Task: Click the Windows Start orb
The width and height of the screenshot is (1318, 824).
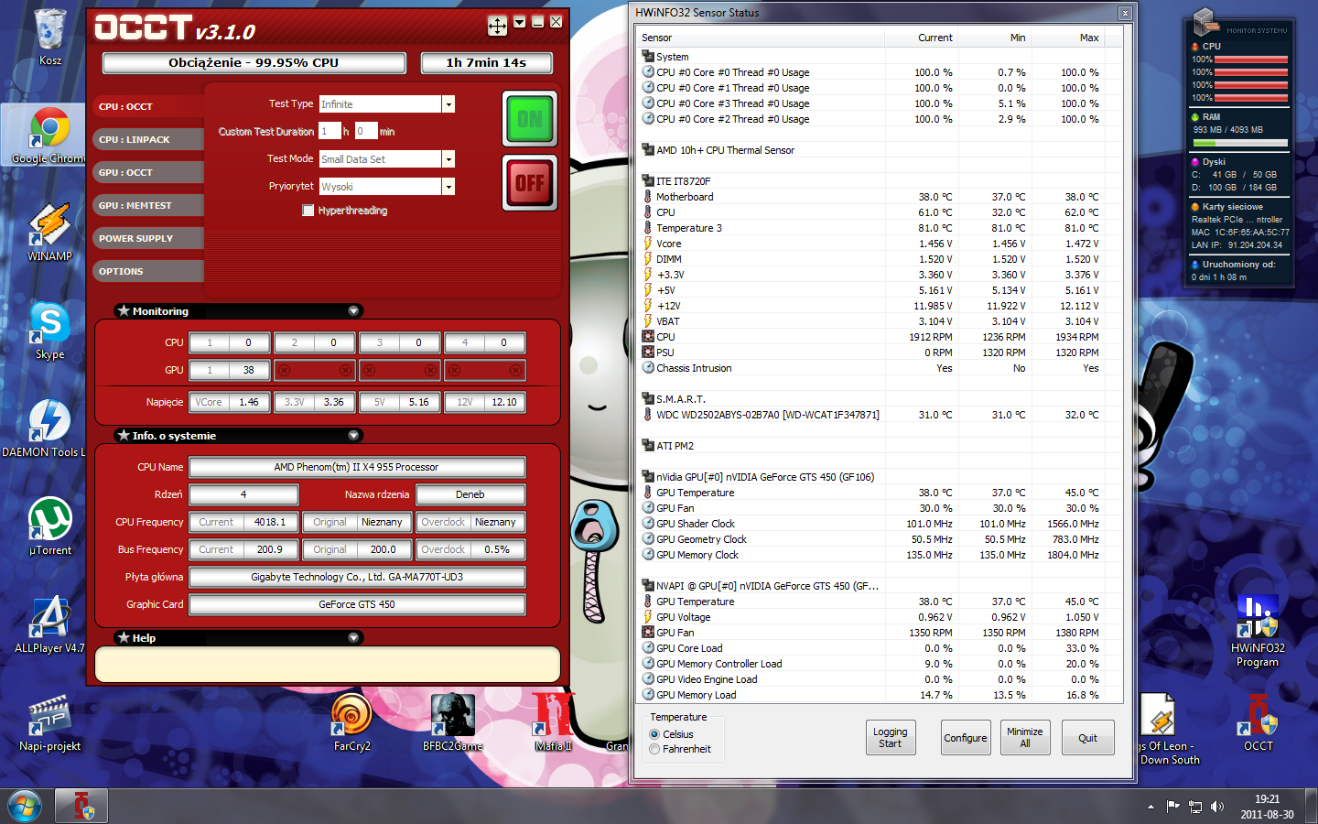Action: [x=25, y=807]
